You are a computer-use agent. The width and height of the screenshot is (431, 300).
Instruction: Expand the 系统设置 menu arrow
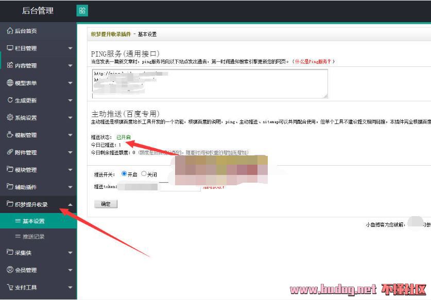tap(71, 118)
